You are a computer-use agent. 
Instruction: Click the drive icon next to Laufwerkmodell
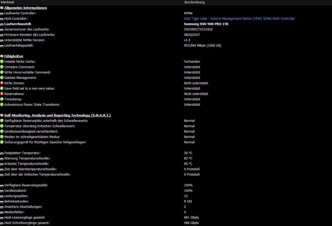[x=2, y=24]
